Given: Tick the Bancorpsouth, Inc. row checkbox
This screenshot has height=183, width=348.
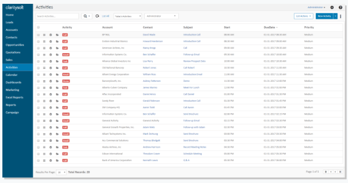Looking at the screenshot, I should click(38, 81).
